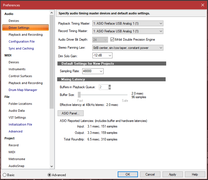
Task: Click the sidebar vertical scrollbar thumb
Action: (x=52, y=61)
